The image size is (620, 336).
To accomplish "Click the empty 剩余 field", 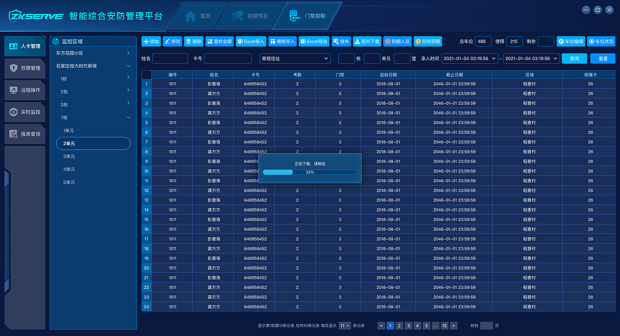I will pos(546,42).
